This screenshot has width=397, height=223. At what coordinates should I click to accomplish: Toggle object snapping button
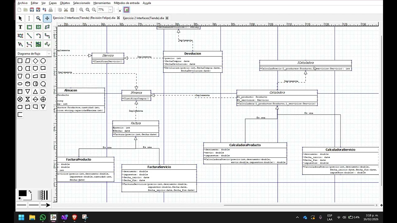point(126,10)
